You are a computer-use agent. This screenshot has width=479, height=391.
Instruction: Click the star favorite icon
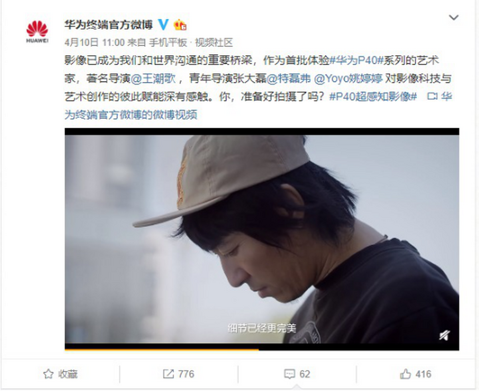point(48,374)
